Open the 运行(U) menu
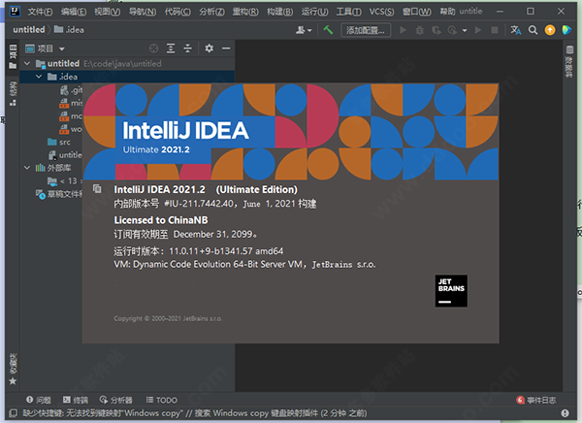582x423 pixels. tap(314, 12)
